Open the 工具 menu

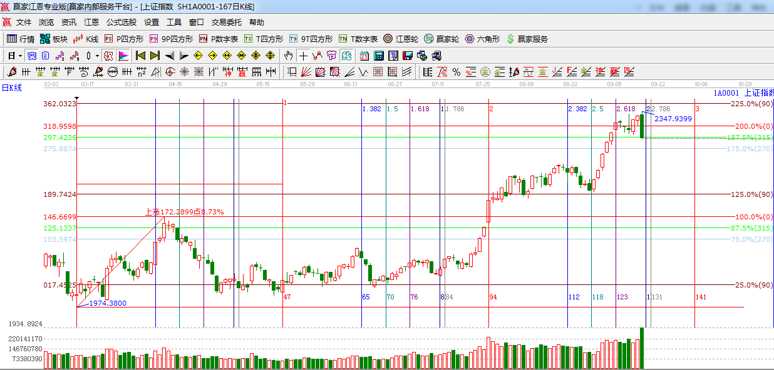173,22
